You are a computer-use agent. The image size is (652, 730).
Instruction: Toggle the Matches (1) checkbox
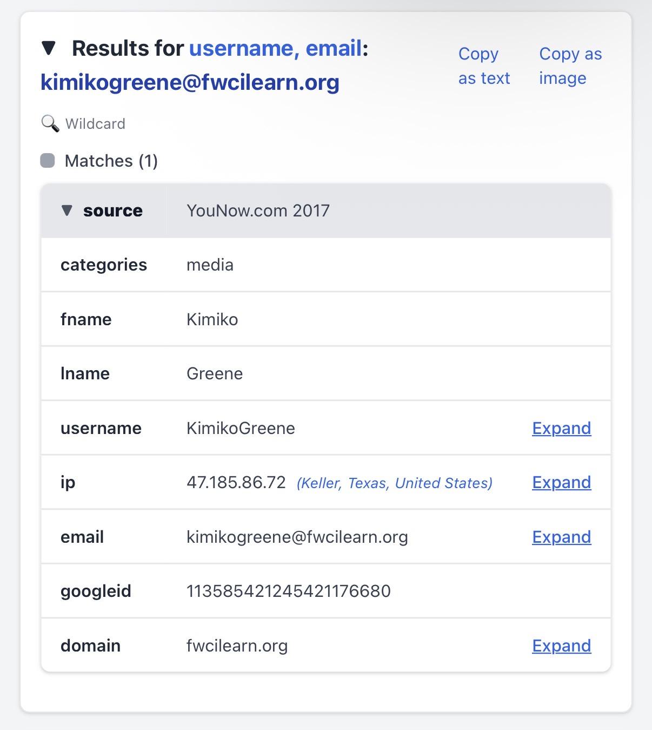48,161
